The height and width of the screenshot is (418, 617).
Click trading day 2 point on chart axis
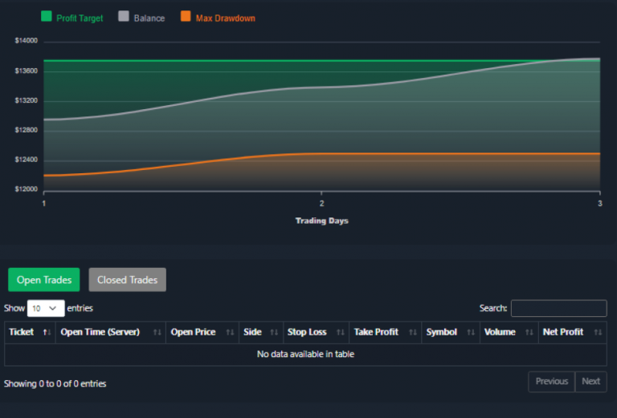(x=321, y=204)
